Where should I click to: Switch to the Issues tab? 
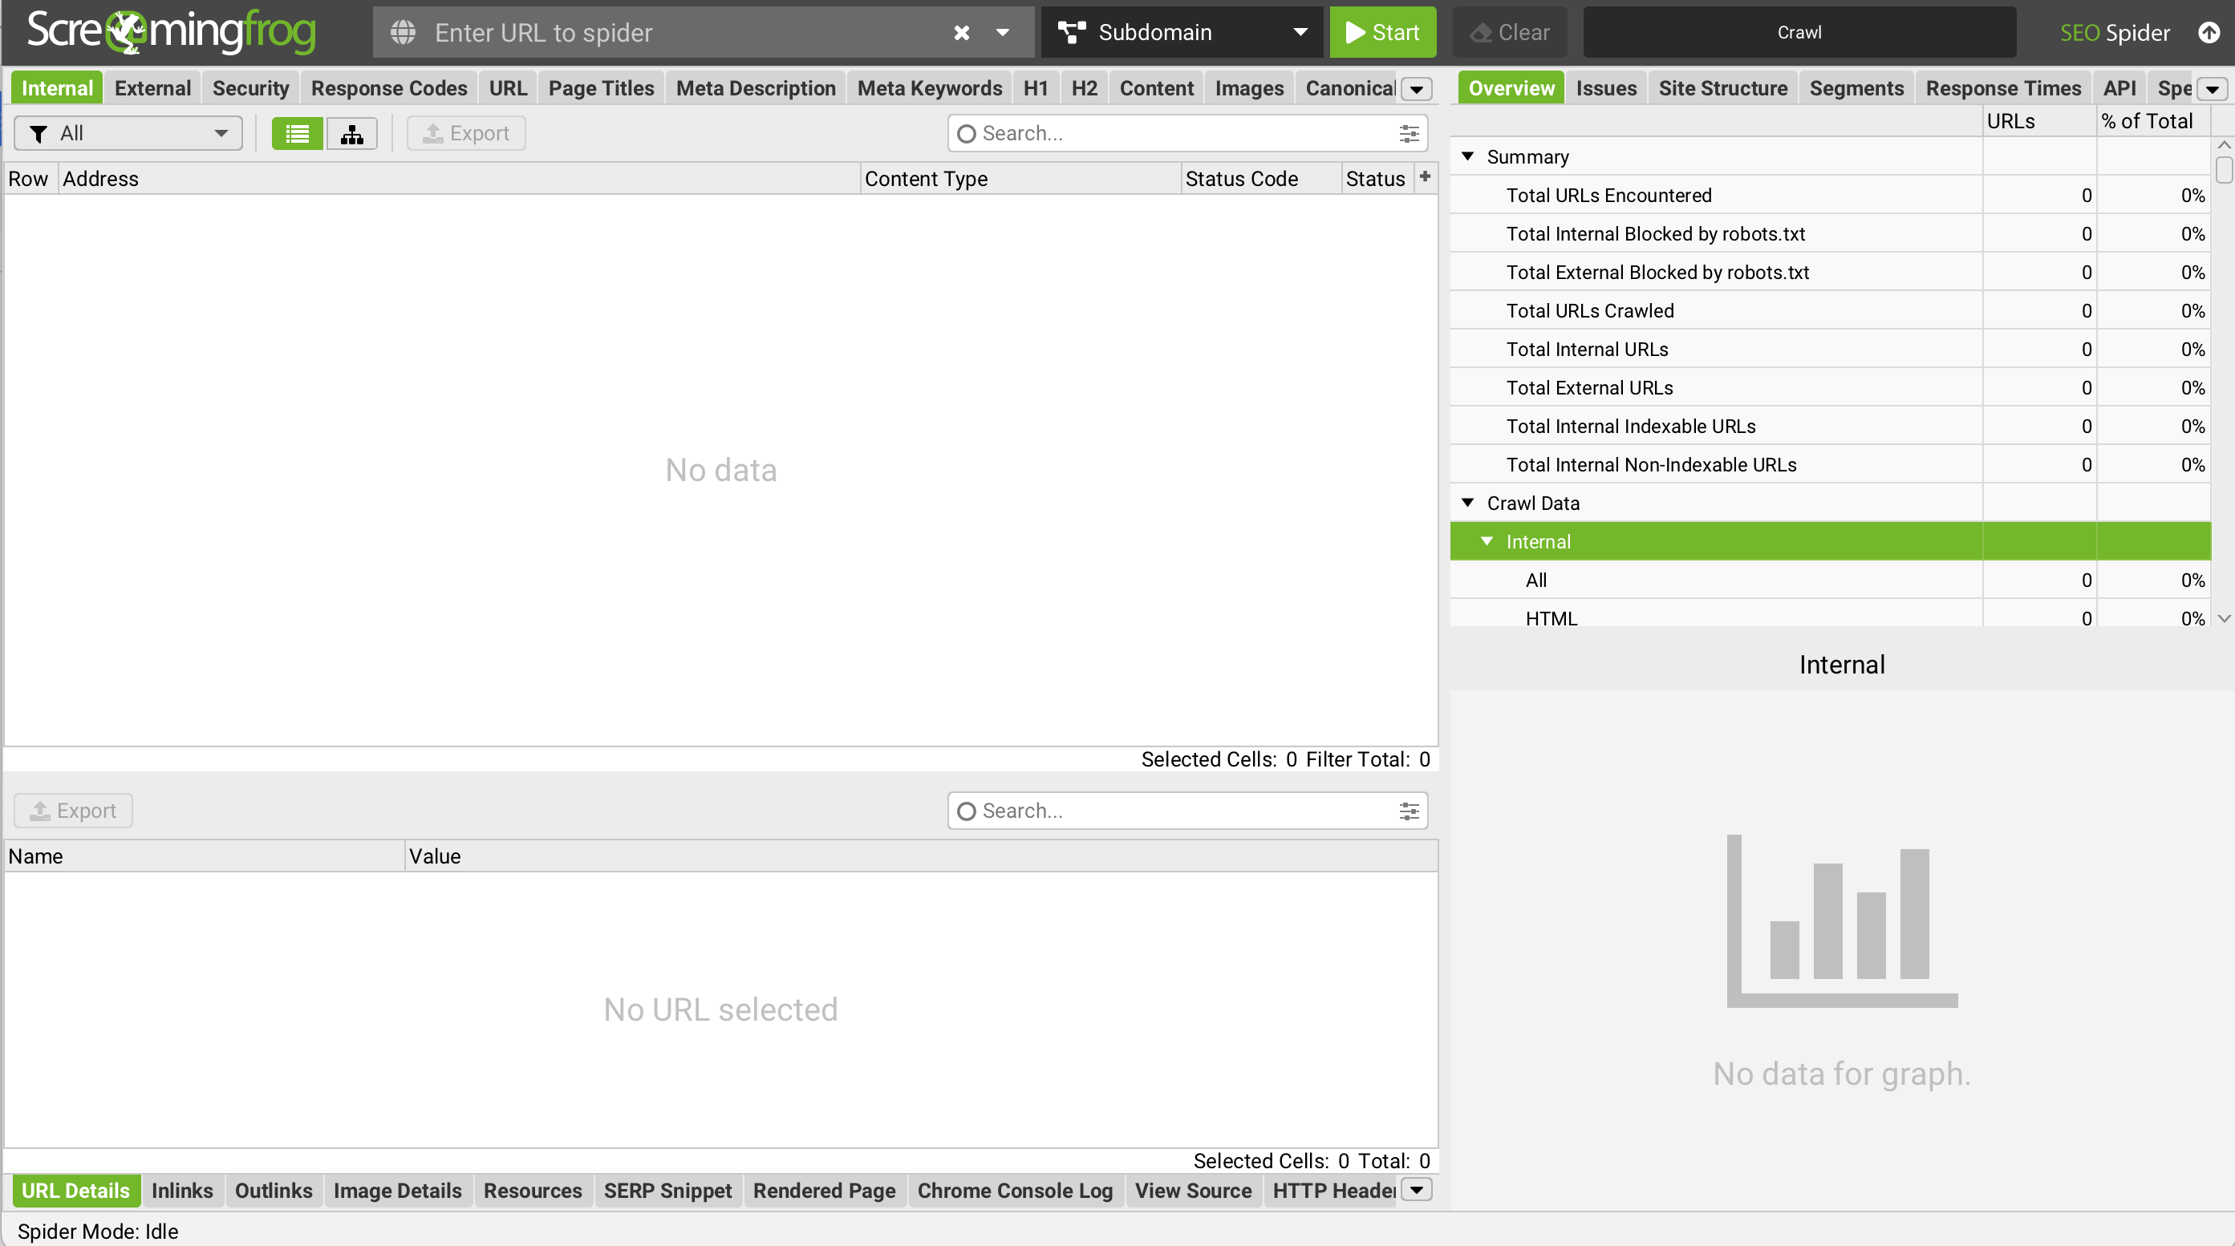click(x=1606, y=88)
